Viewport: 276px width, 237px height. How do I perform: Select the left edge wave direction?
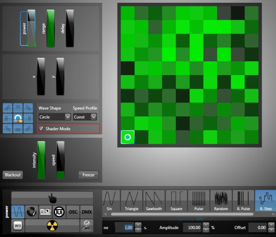point(7,118)
